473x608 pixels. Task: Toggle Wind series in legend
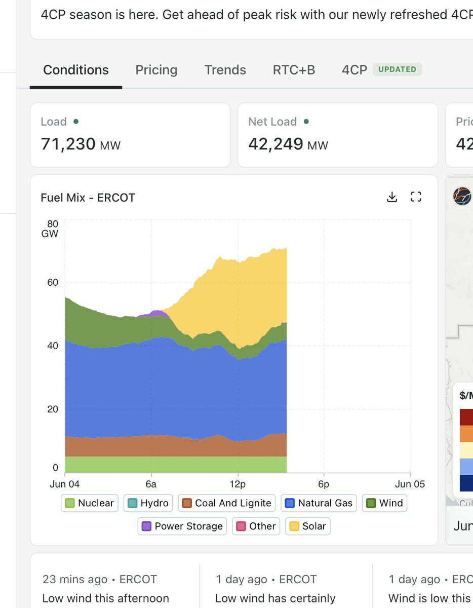[x=384, y=503]
